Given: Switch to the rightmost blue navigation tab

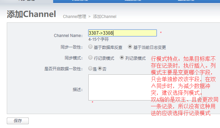Looking at the screenshot, I should 186,1.
